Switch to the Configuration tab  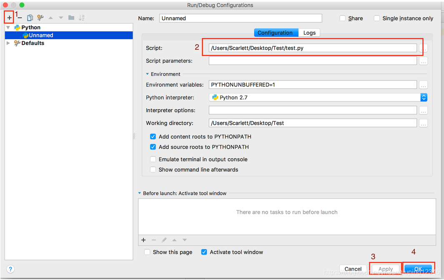tap(276, 33)
